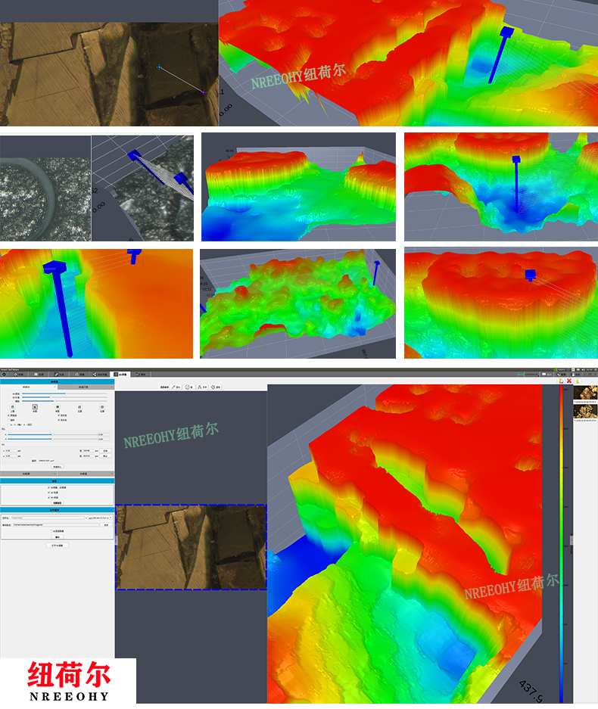Collapse the third blue file save section header
This screenshot has height=709, width=598.
point(57,510)
